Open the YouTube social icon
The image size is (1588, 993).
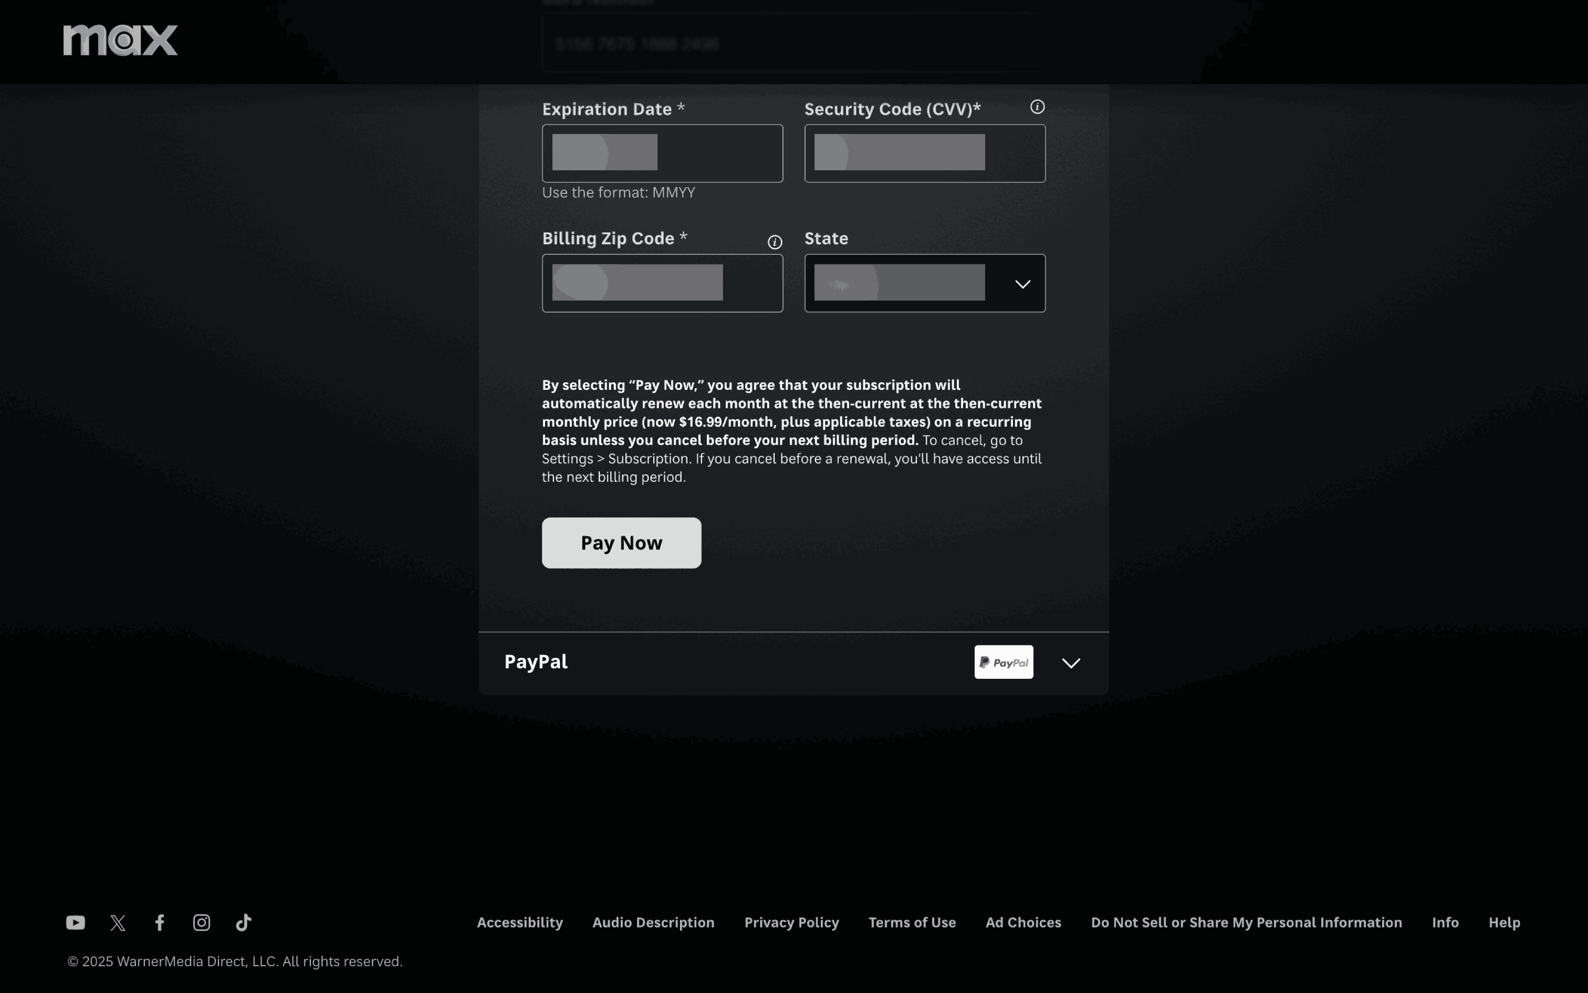[x=76, y=923]
